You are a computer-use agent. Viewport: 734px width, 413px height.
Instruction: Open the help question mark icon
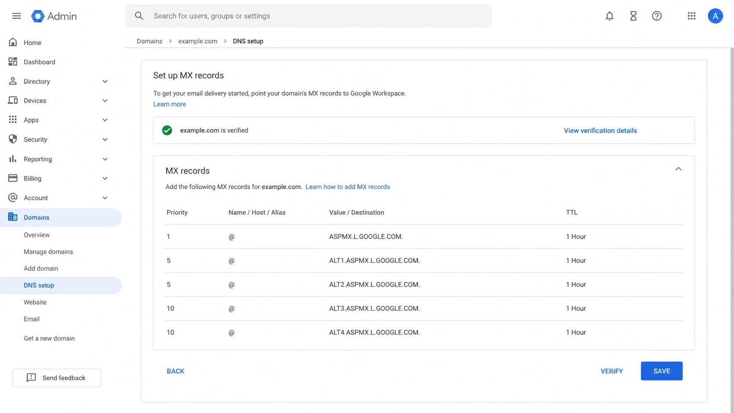(x=657, y=16)
